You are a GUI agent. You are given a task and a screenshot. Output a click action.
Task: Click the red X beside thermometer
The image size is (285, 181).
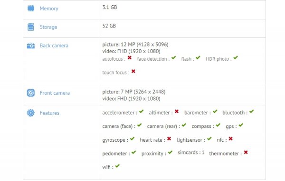tap(246, 152)
